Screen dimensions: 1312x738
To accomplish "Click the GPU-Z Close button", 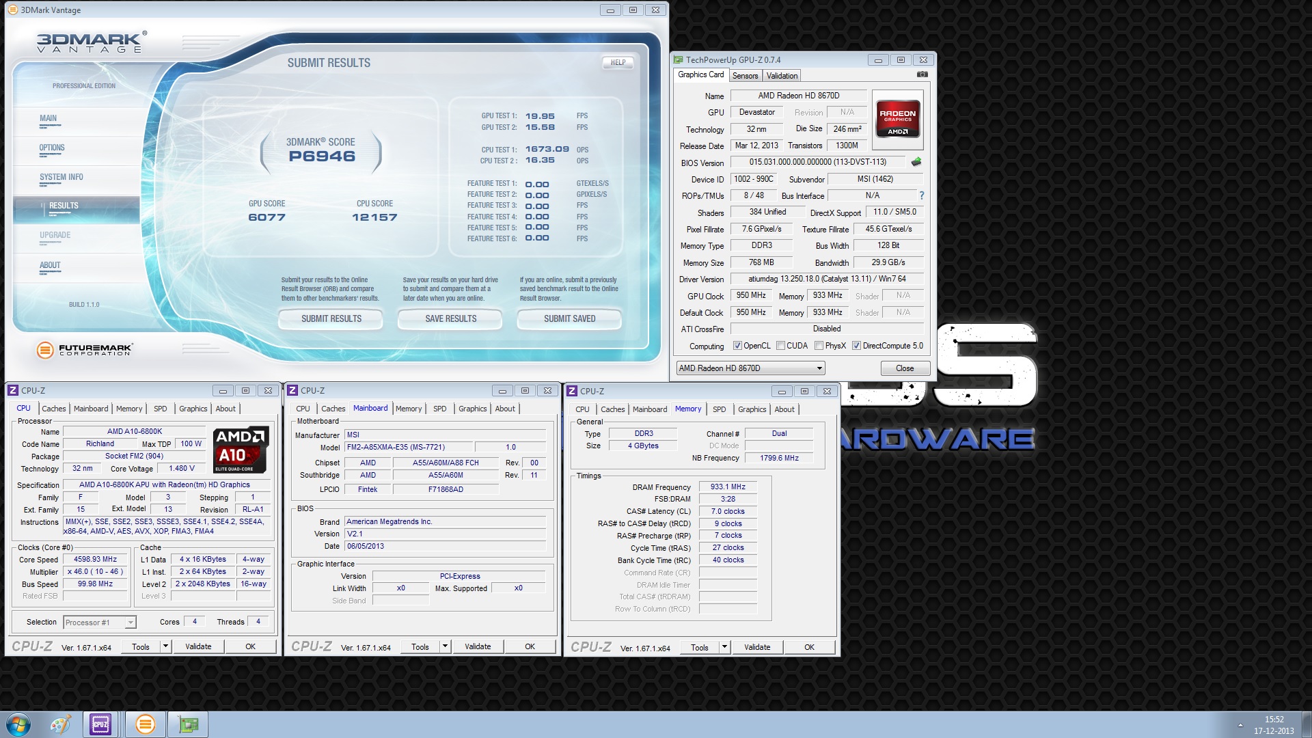I will 905,368.
